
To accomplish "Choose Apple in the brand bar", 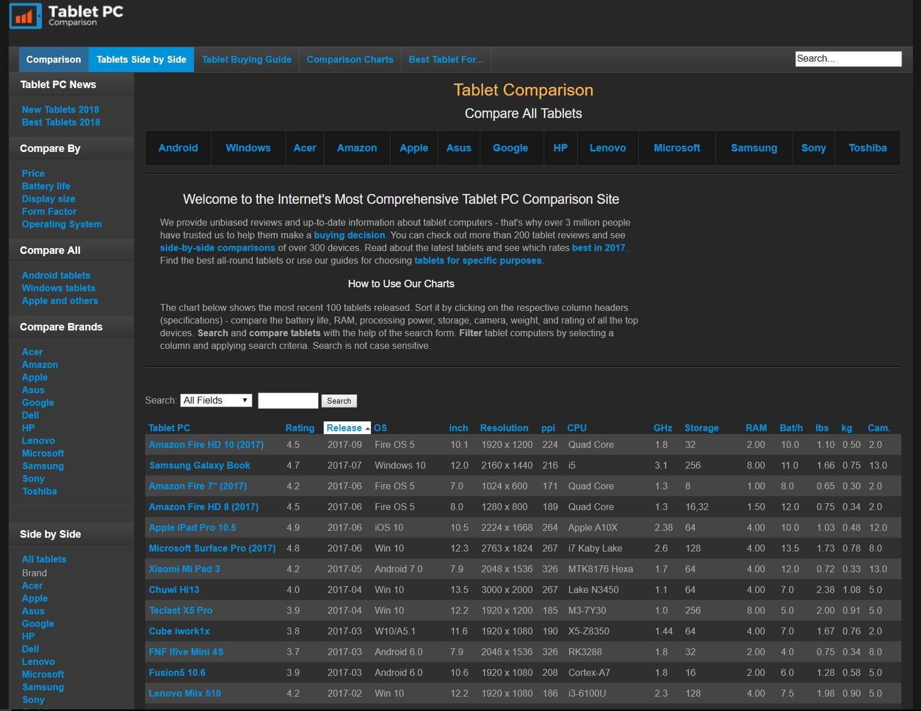I will pos(414,148).
